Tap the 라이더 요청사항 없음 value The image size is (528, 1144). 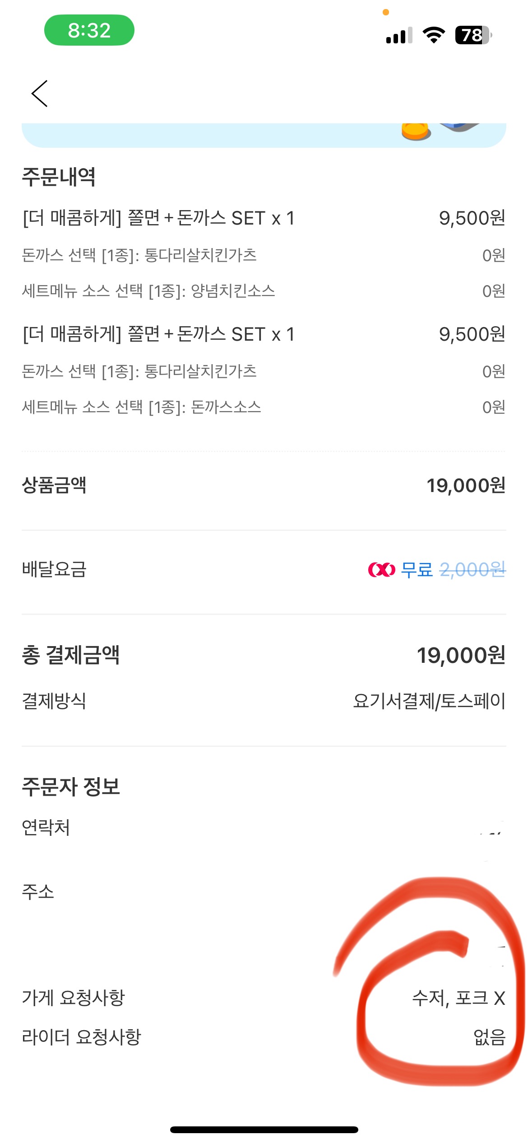tap(489, 1037)
